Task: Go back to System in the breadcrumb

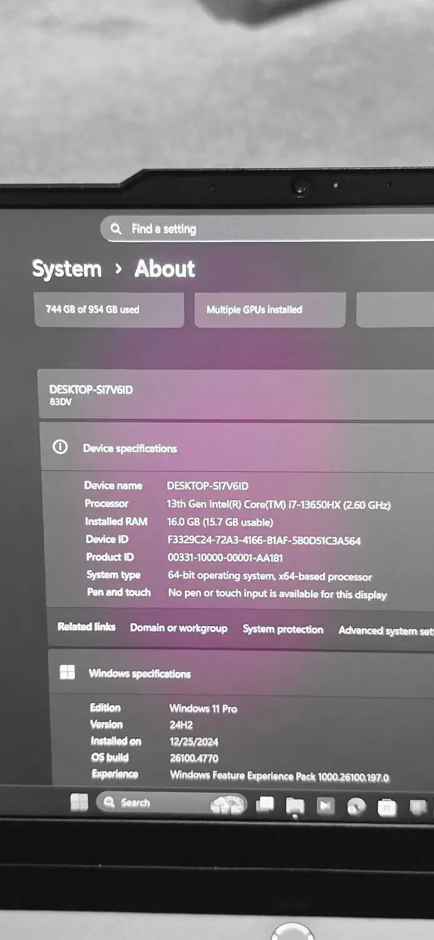Action: 66,269
